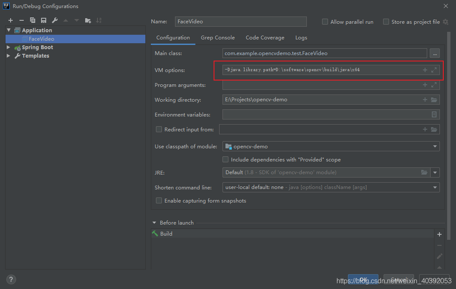Screen dimensions: 456x289
Task: Add new configuration with plus icon
Action: point(11,20)
